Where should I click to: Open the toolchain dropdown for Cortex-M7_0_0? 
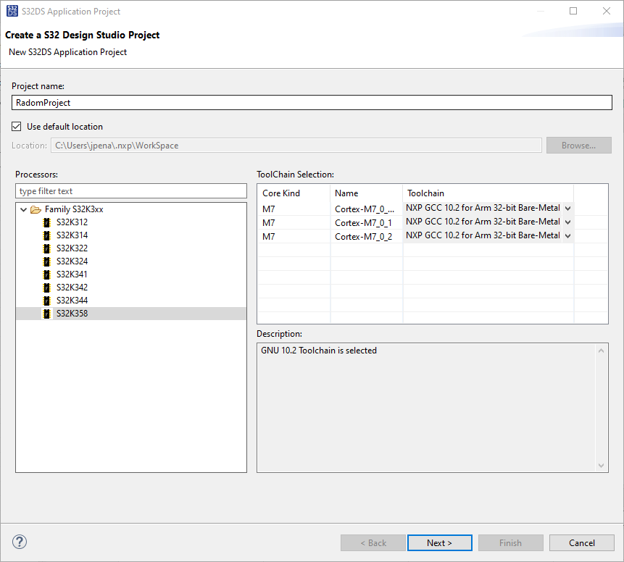click(567, 208)
